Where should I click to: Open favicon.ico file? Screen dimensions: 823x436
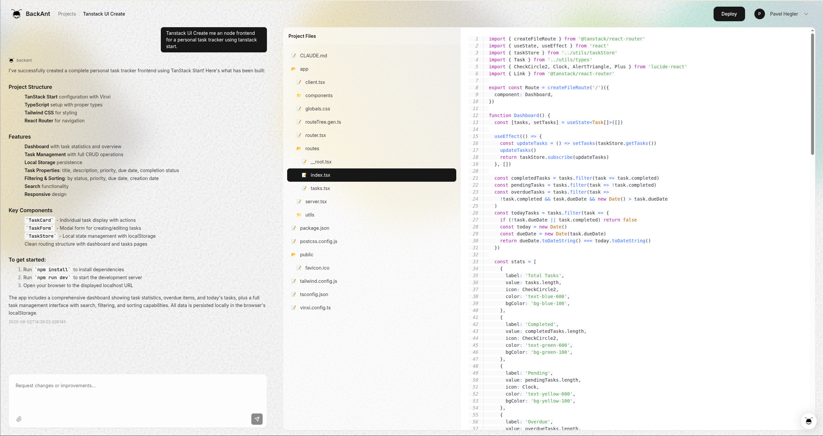pyautogui.click(x=371, y=268)
